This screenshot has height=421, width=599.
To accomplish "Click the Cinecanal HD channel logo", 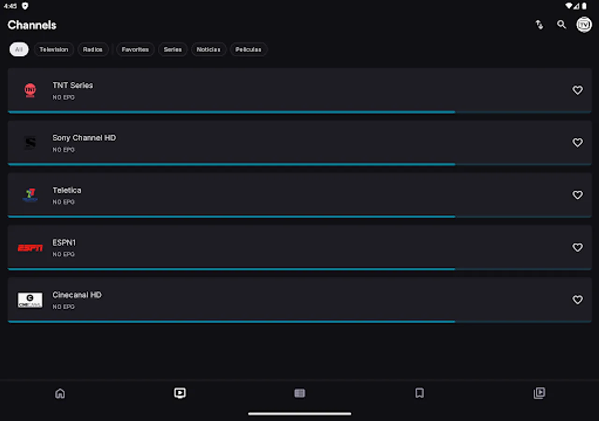I will pyautogui.click(x=30, y=300).
